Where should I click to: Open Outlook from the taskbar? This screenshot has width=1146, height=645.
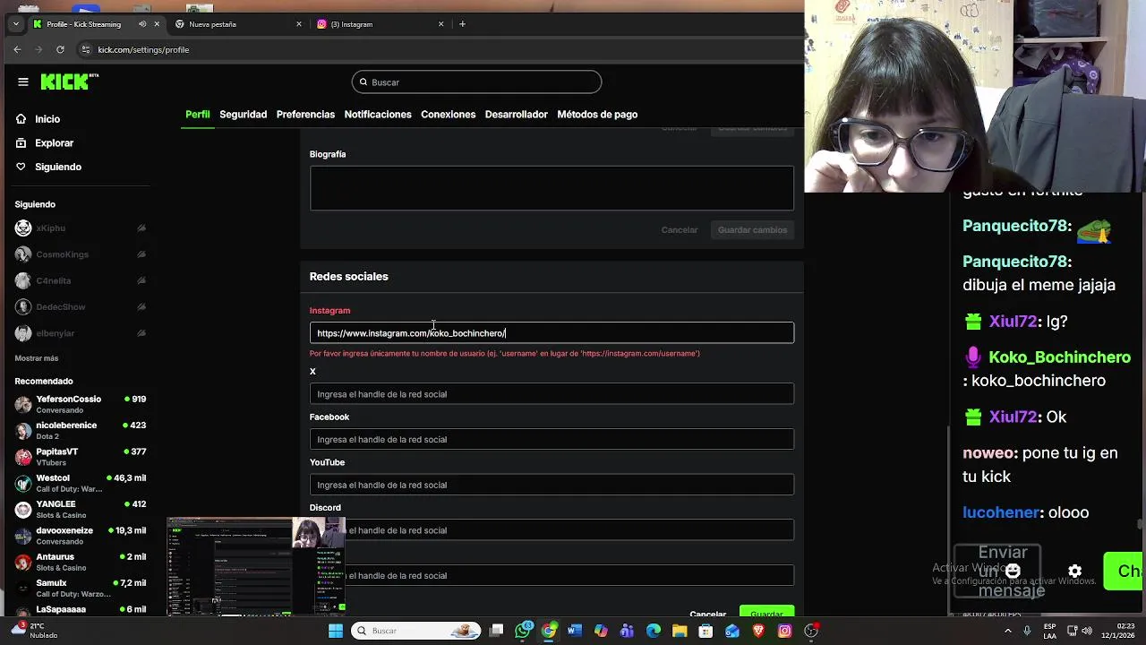tap(732, 631)
